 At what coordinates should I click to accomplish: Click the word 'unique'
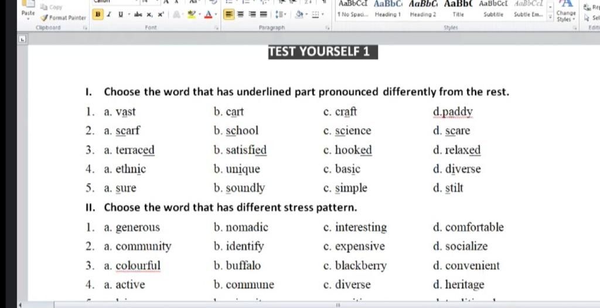click(x=243, y=169)
